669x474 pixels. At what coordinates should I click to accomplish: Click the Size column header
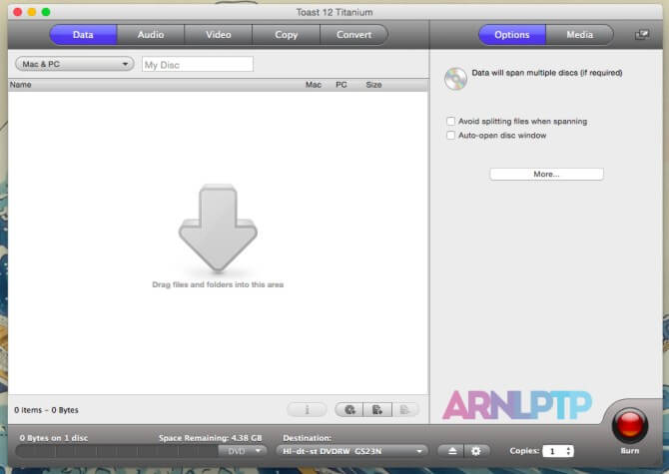coord(373,85)
